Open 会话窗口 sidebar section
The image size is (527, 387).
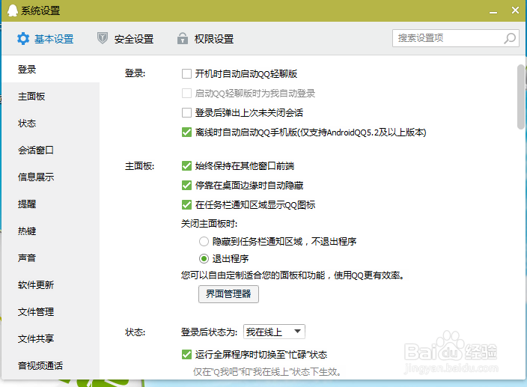point(51,150)
